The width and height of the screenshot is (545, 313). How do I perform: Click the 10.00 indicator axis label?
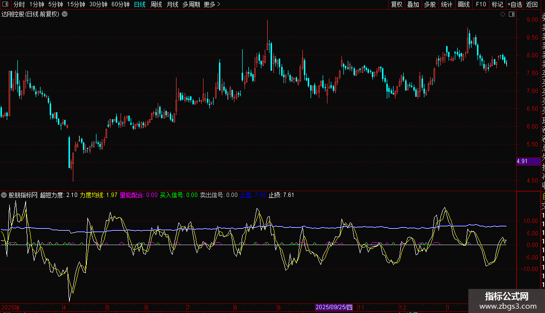coord(531,221)
